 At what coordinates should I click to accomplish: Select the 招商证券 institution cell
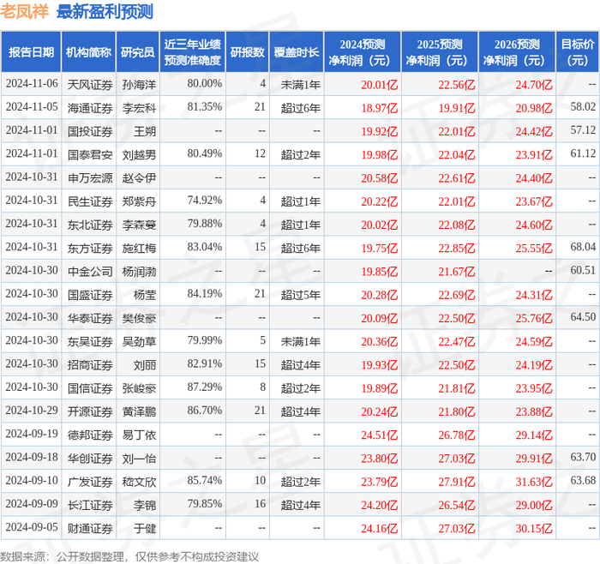(x=90, y=364)
